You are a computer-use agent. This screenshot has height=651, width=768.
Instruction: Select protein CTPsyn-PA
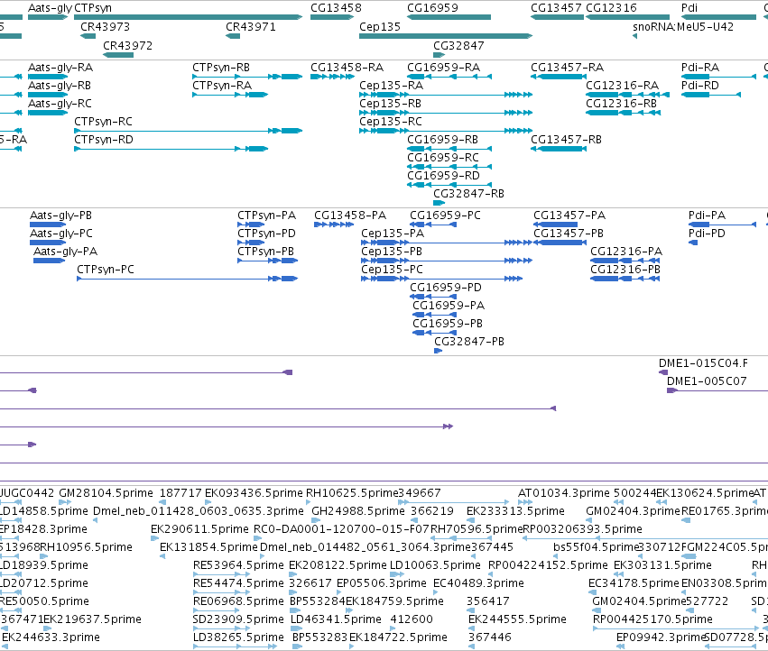pos(266,215)
